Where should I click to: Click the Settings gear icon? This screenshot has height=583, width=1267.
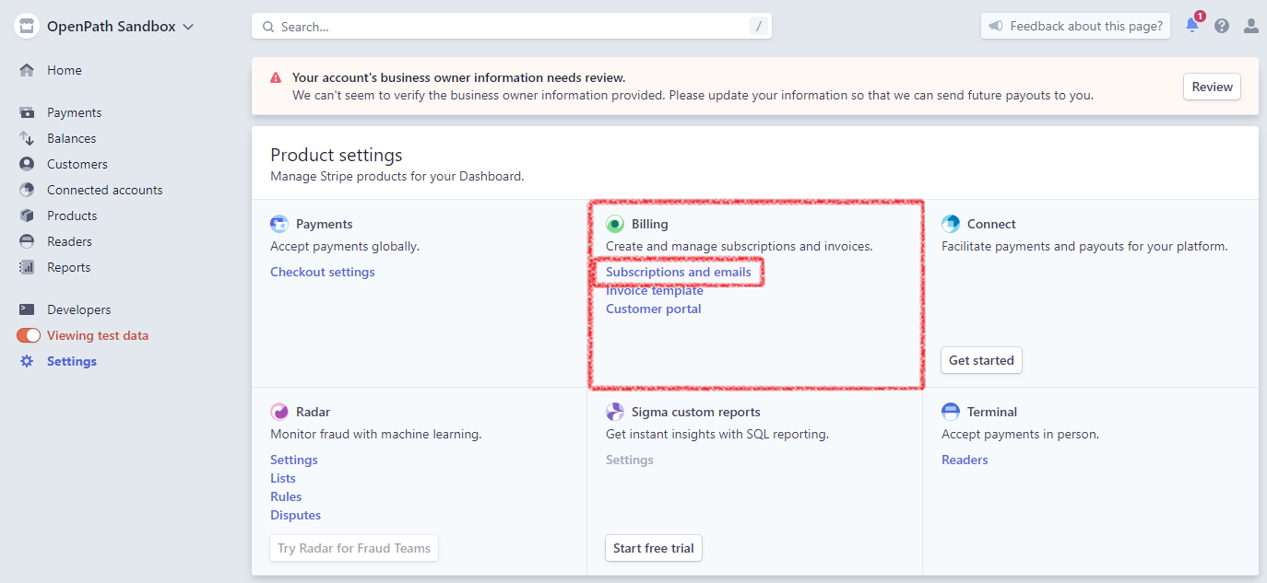[x=27, y=361]
